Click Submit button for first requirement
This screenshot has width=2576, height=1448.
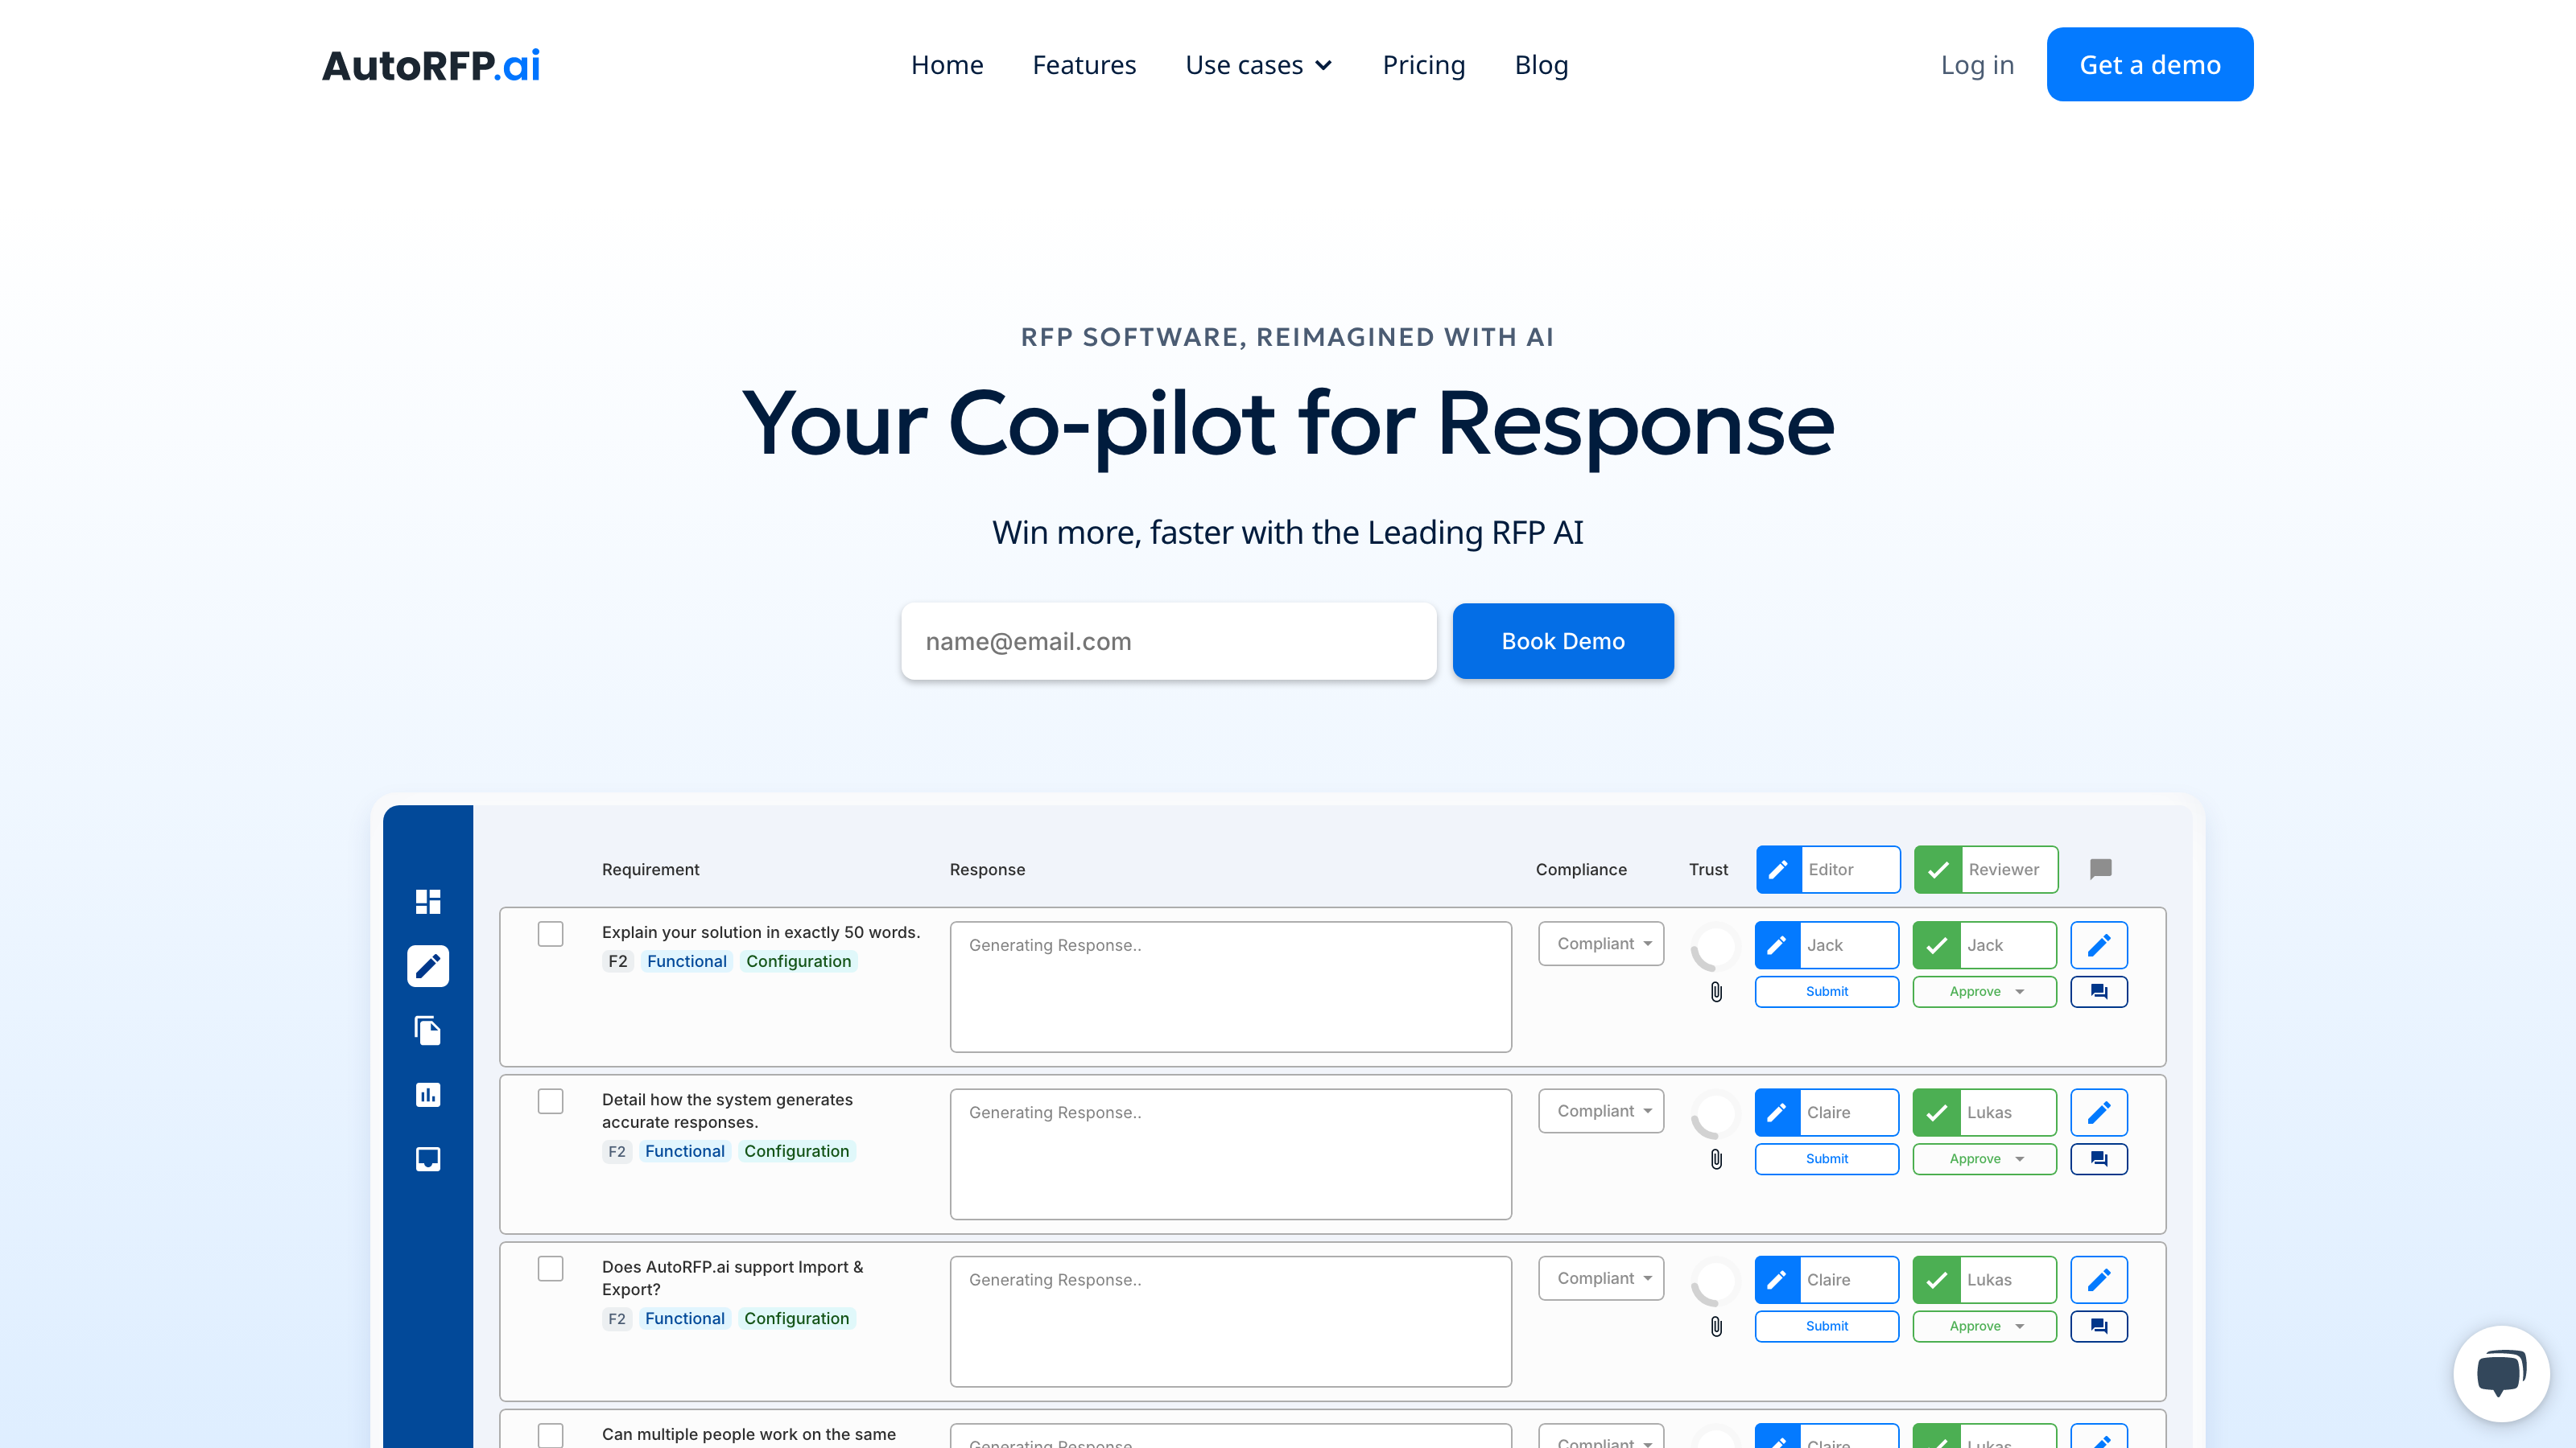[1827, 990]
